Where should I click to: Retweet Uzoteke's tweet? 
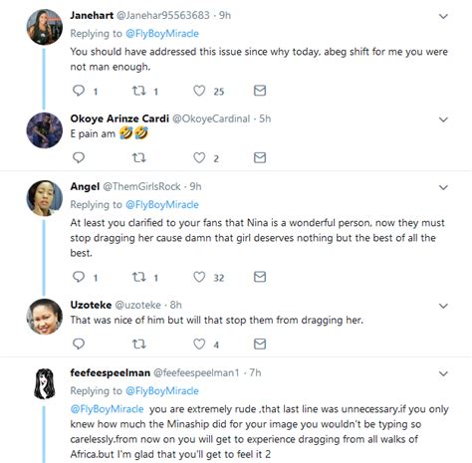pos(139,344)
